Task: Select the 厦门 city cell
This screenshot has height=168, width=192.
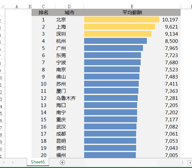Action: 69,91
